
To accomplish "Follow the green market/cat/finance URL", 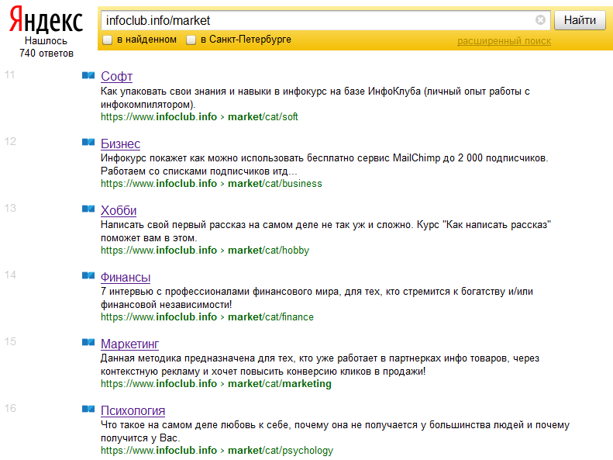I will coord(207,316).
